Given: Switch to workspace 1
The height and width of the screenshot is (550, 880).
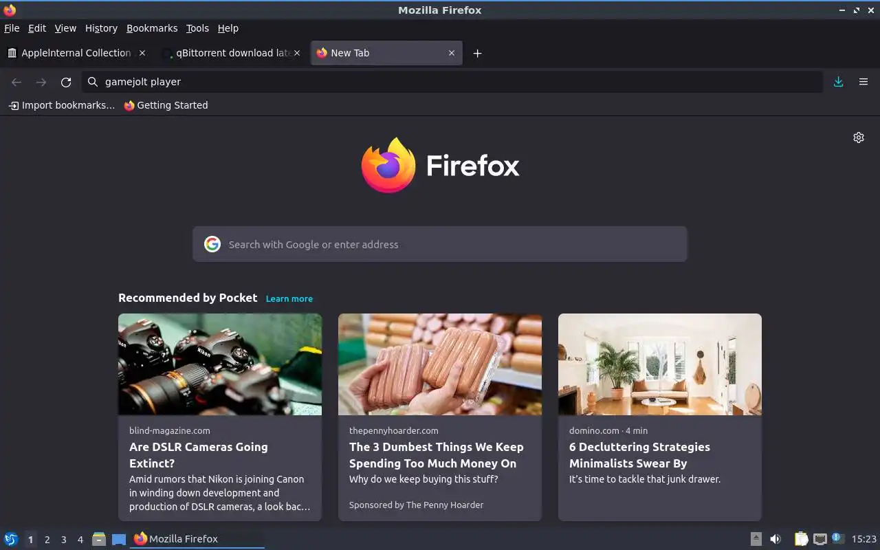Looking at the screenshot, I should 30,540.
